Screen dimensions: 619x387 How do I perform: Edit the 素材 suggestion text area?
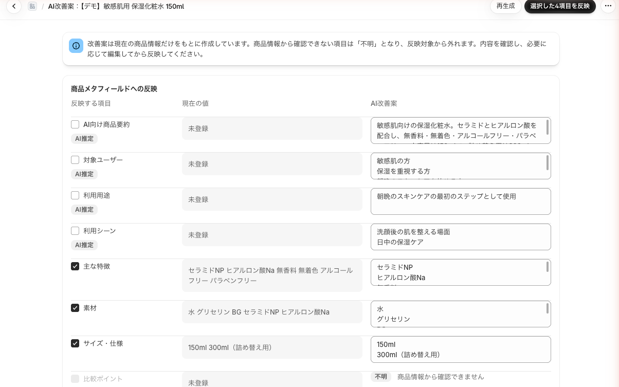click(x=461, y=314)
